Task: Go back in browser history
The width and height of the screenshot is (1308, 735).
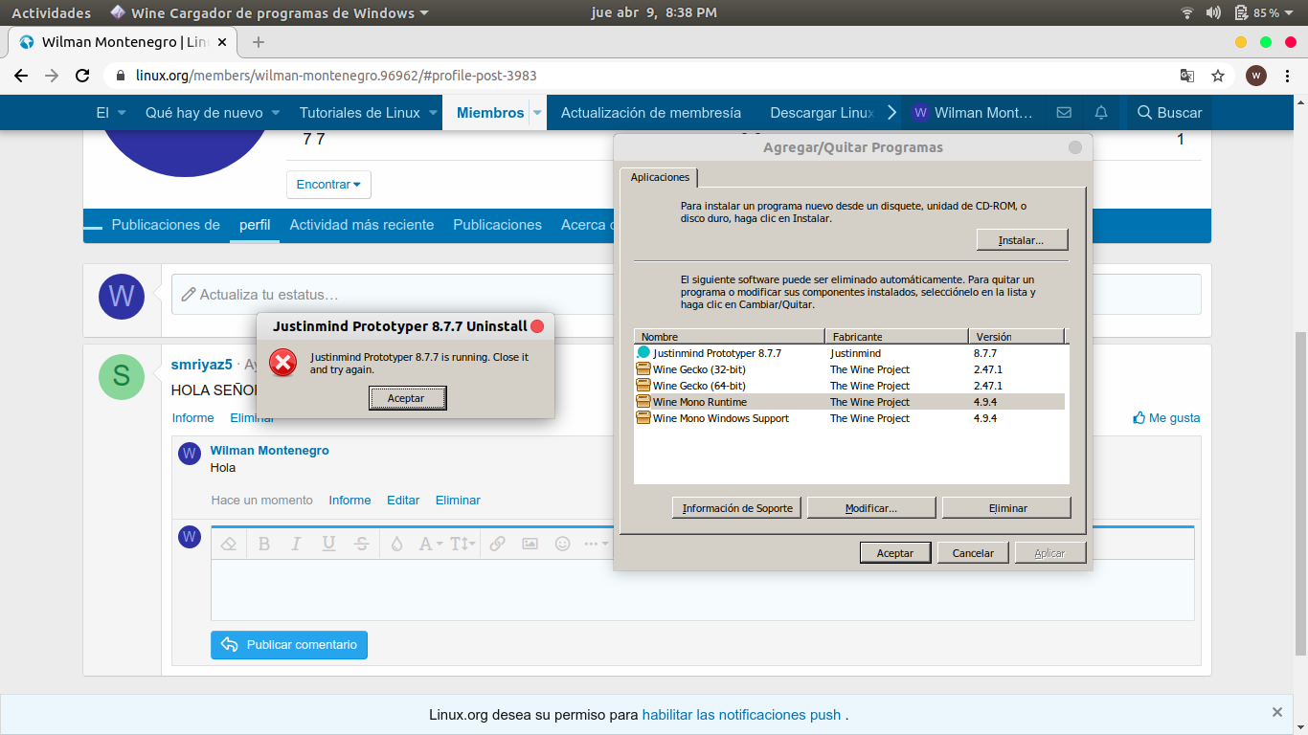Action: coord(20,76)
